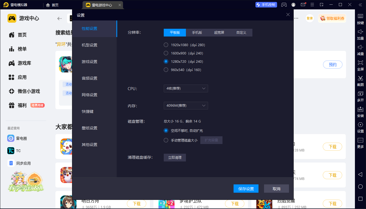Image resolution: width=366 pixels, height=209 pixels.
Task: Open the 音频设置 settings tab
Action: (94, 78)
